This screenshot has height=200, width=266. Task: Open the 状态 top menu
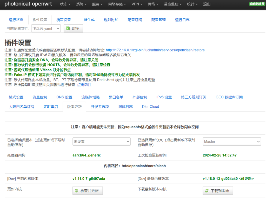(x=65, y=4)
